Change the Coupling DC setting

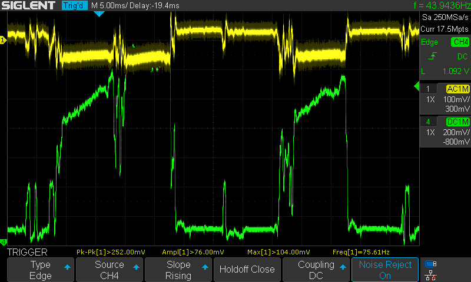click(316, 270)
